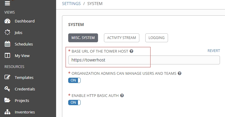Screen dimensions: 225x117
Task: Click the Templates pencil icon
Action: [7, 77]
